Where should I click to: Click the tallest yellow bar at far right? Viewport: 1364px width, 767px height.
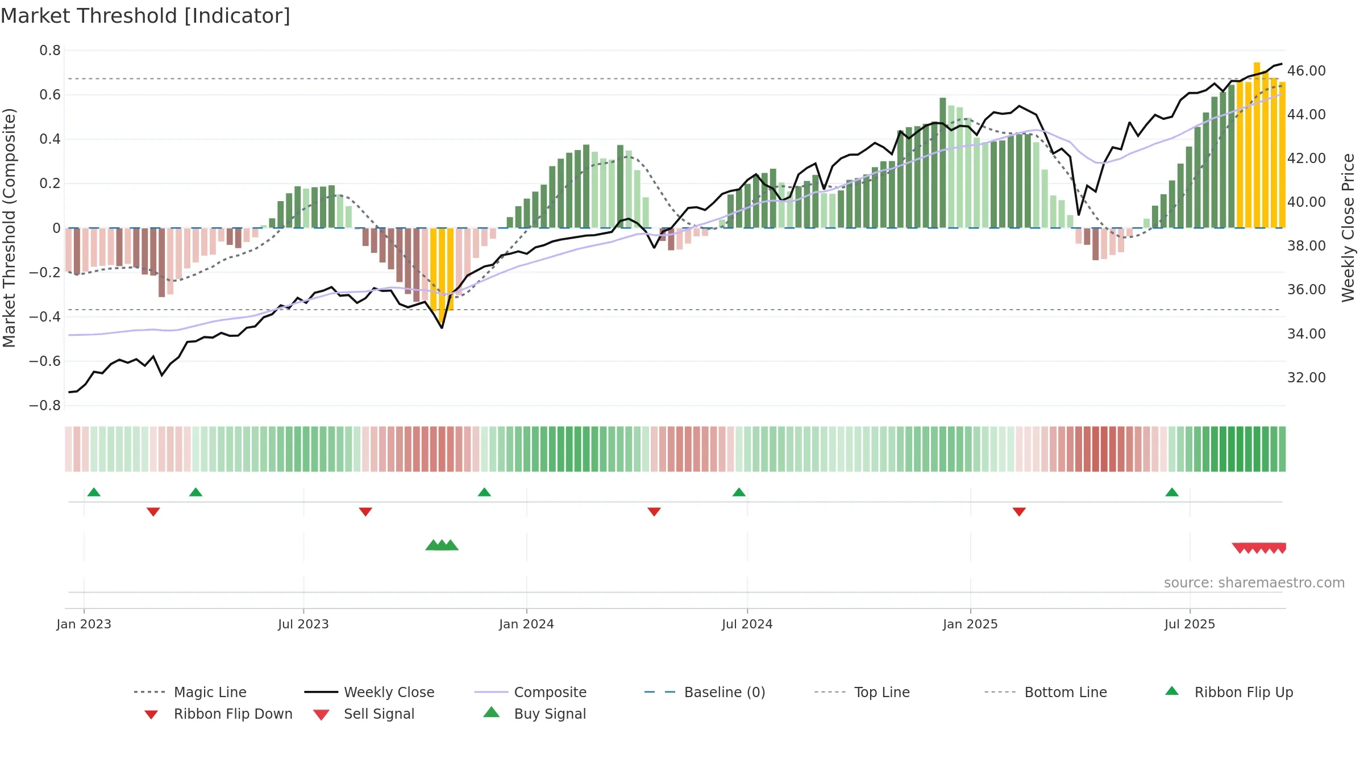coord(1257,145)
